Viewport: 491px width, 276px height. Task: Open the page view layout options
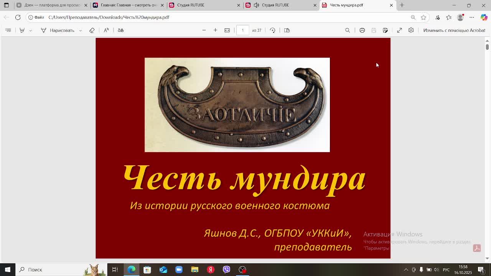(x=287, y=30)
